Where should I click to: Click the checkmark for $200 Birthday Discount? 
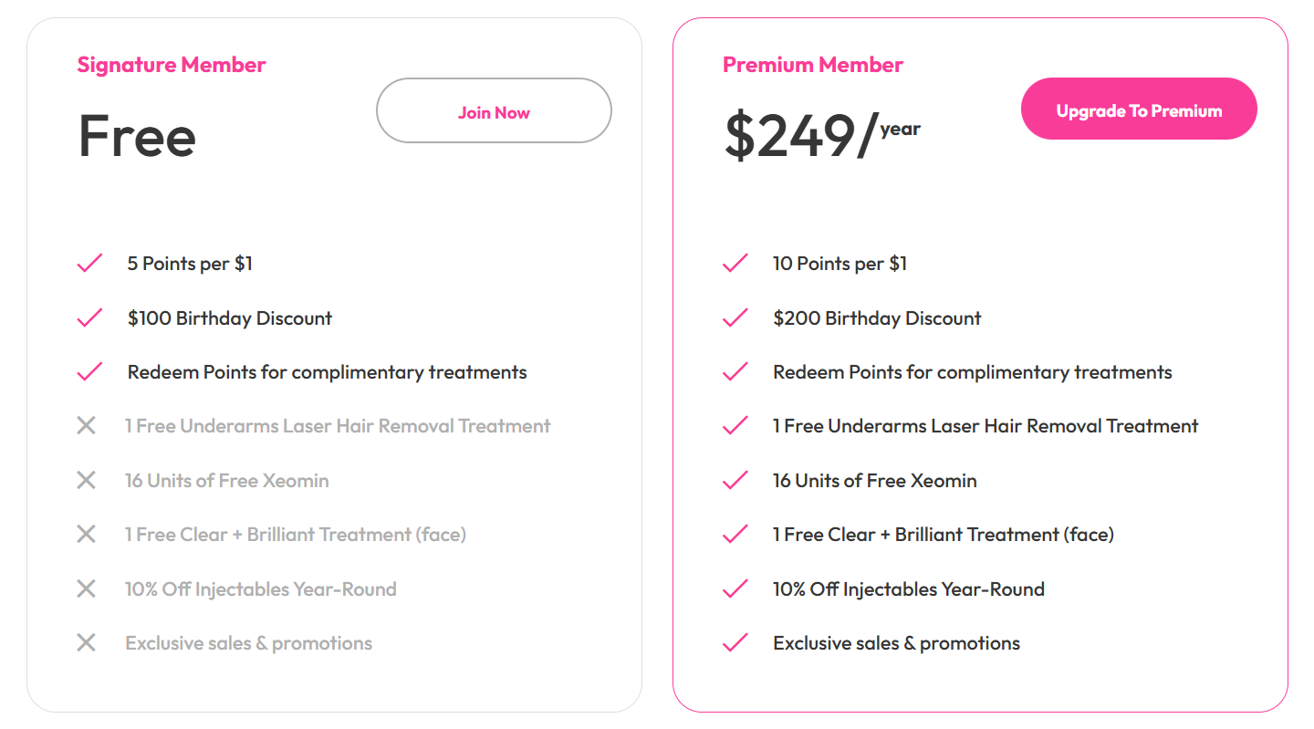[x=734, y=318]
